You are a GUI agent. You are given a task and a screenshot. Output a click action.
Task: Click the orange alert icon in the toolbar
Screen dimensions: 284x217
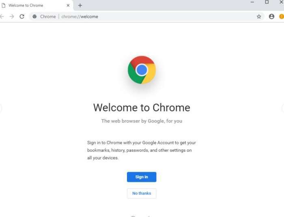coord(282,17)
